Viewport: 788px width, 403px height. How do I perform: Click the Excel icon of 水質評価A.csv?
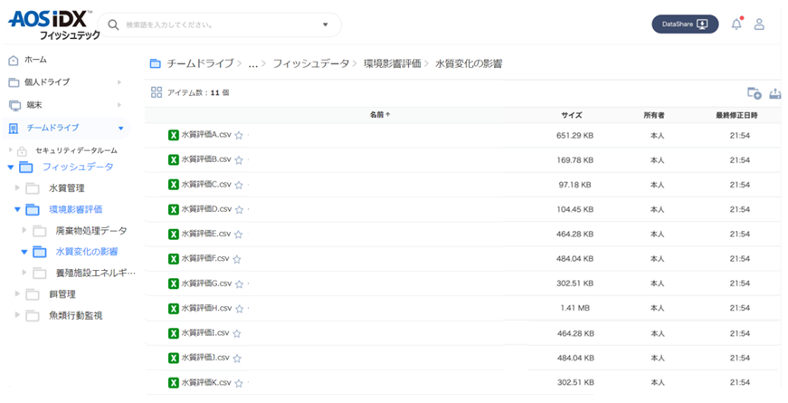(174, 135)
